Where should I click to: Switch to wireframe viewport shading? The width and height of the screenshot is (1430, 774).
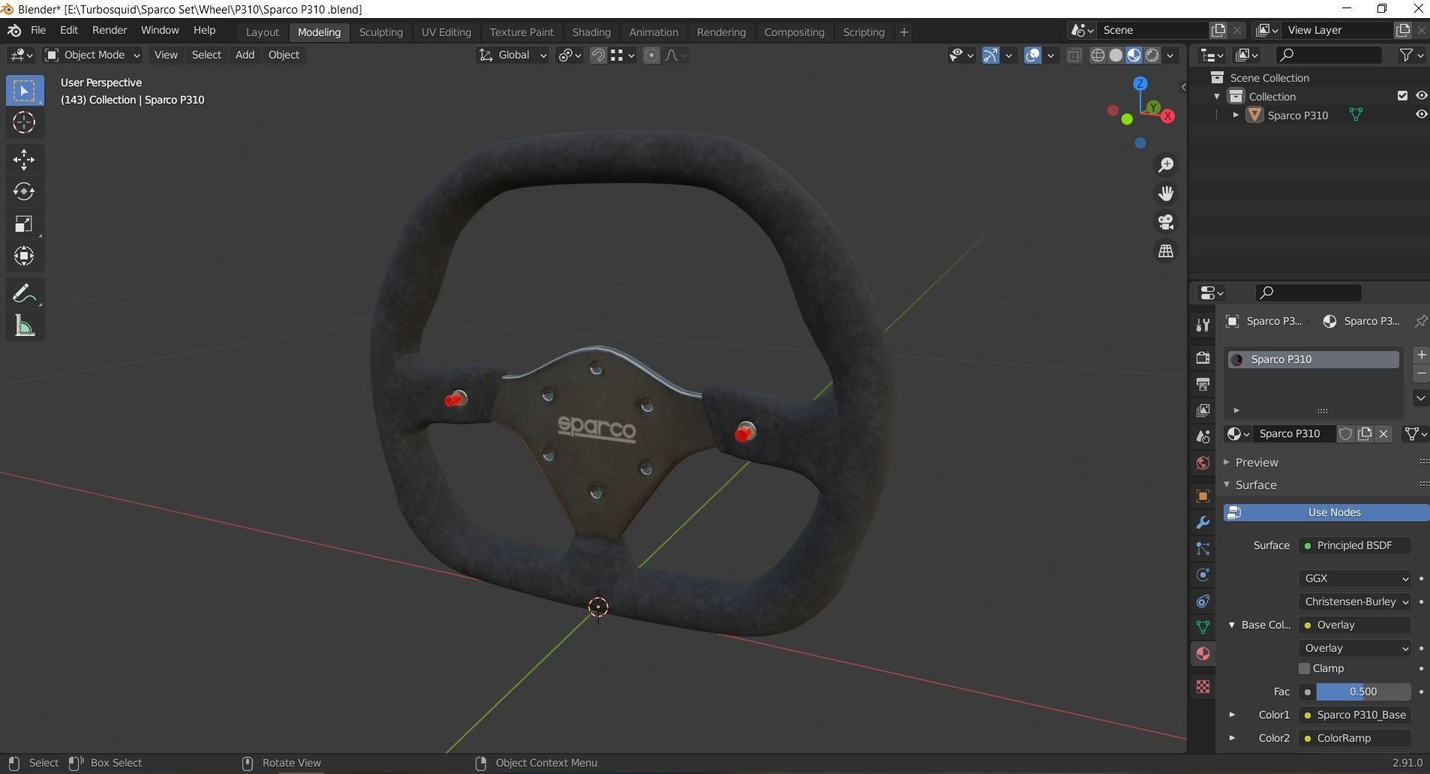click(1098, 55)
